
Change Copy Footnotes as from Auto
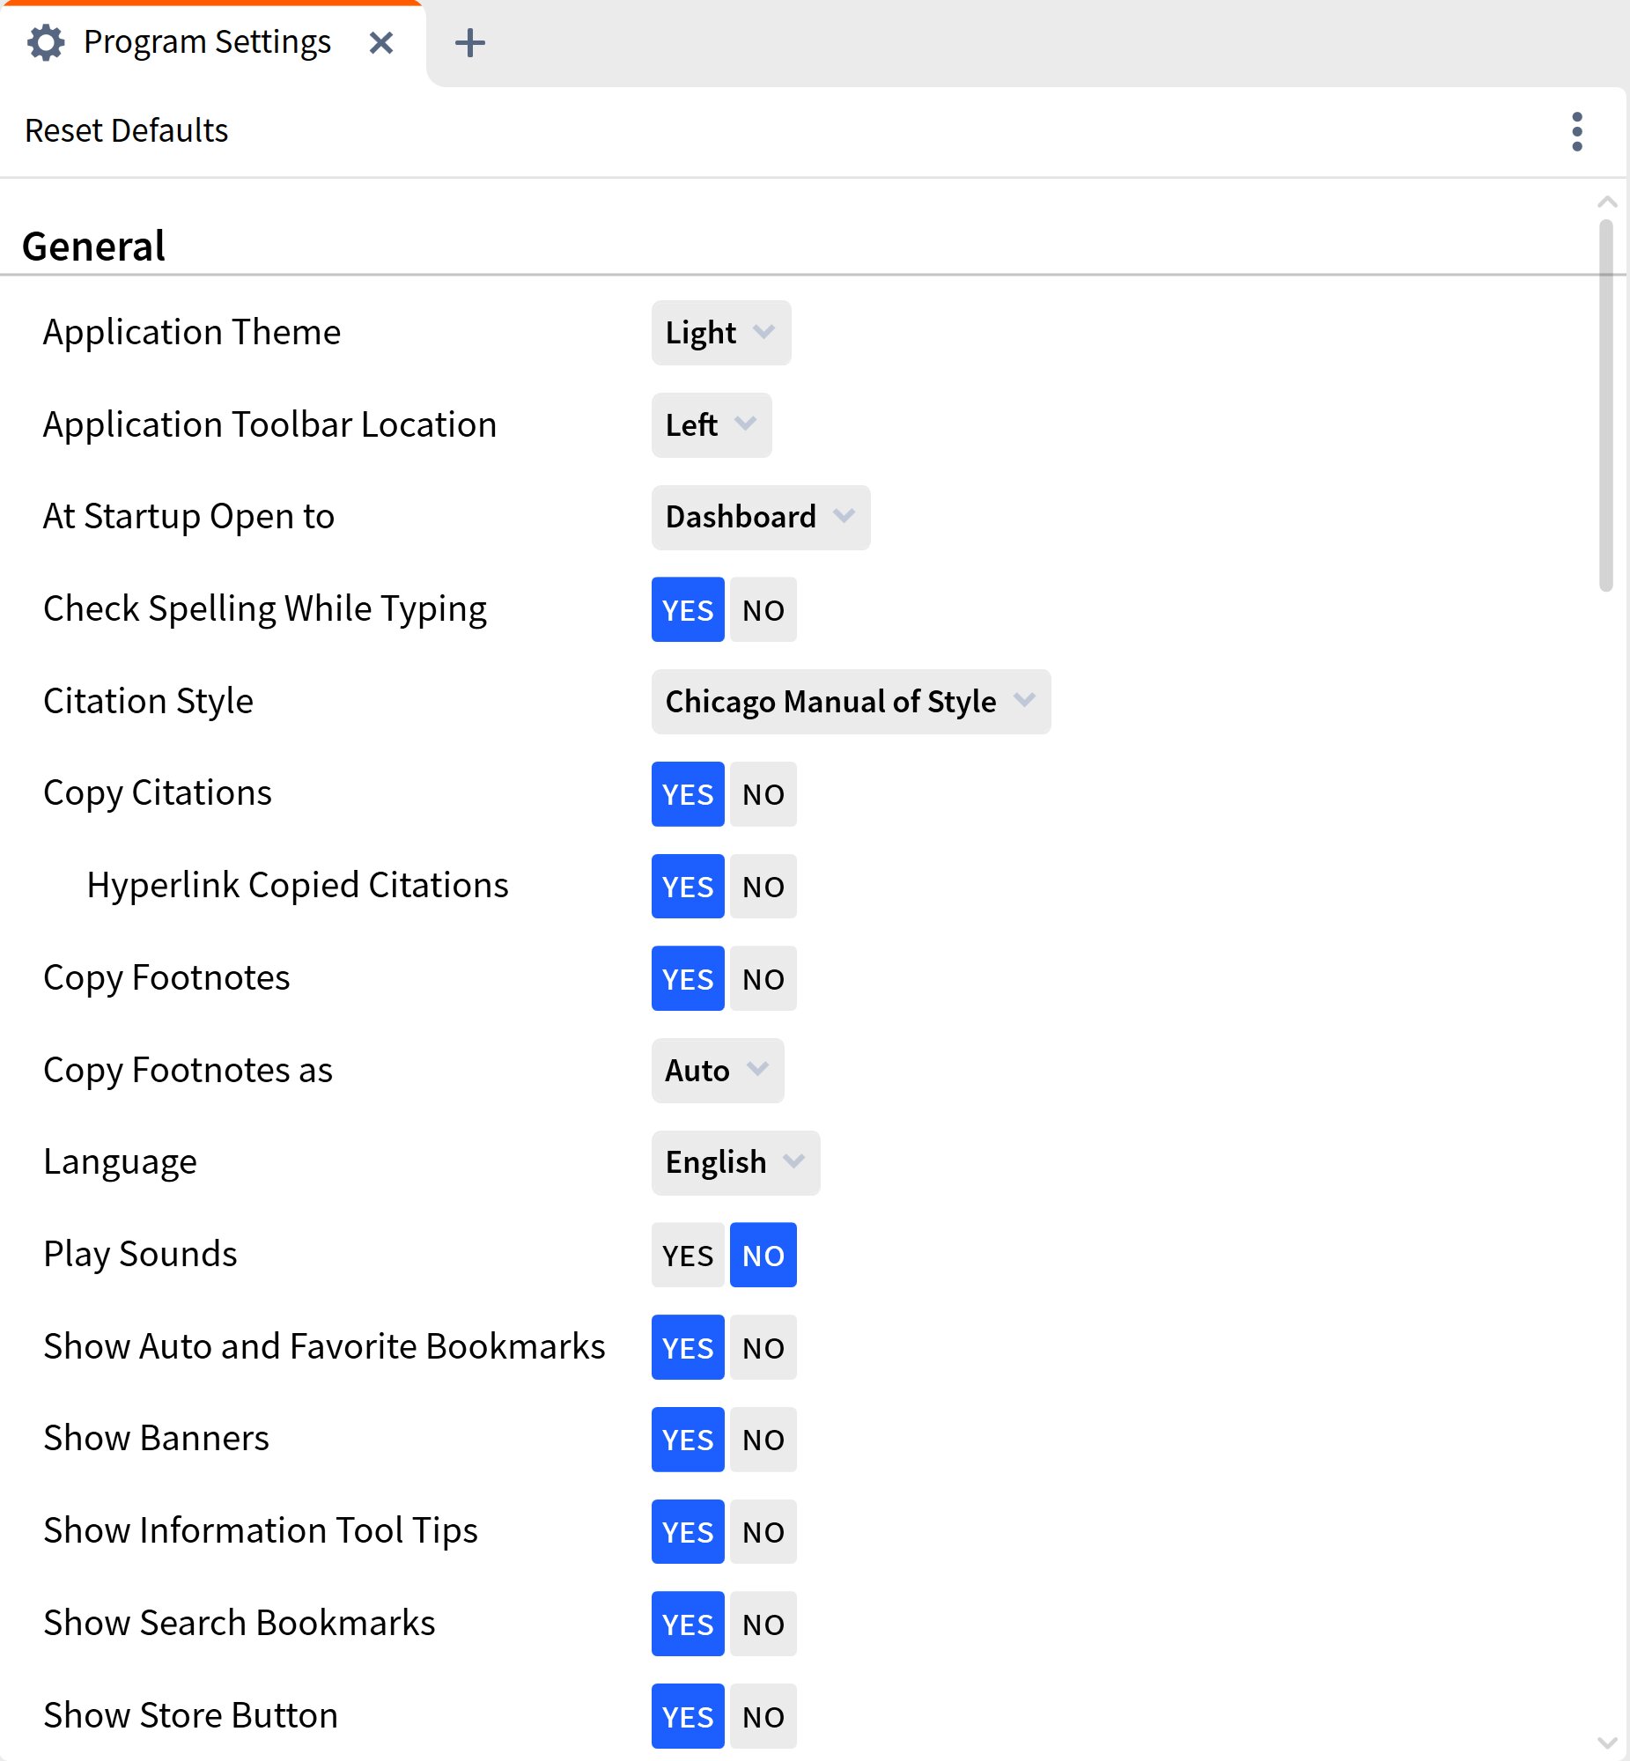point(716,1071)
